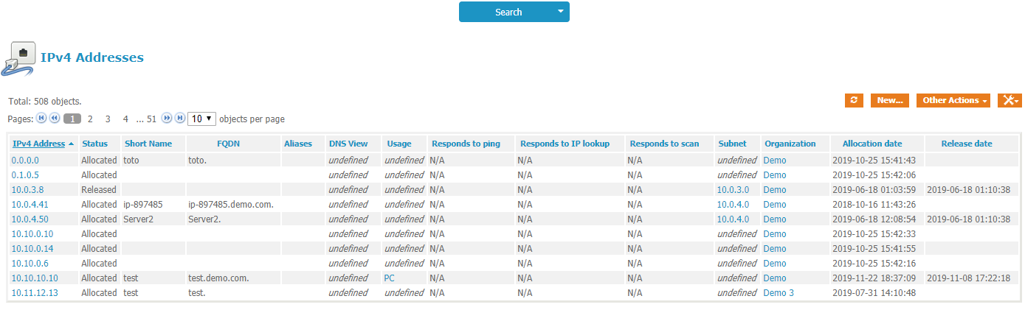Open subnet 10.0.3.0 link

(733, 190)
